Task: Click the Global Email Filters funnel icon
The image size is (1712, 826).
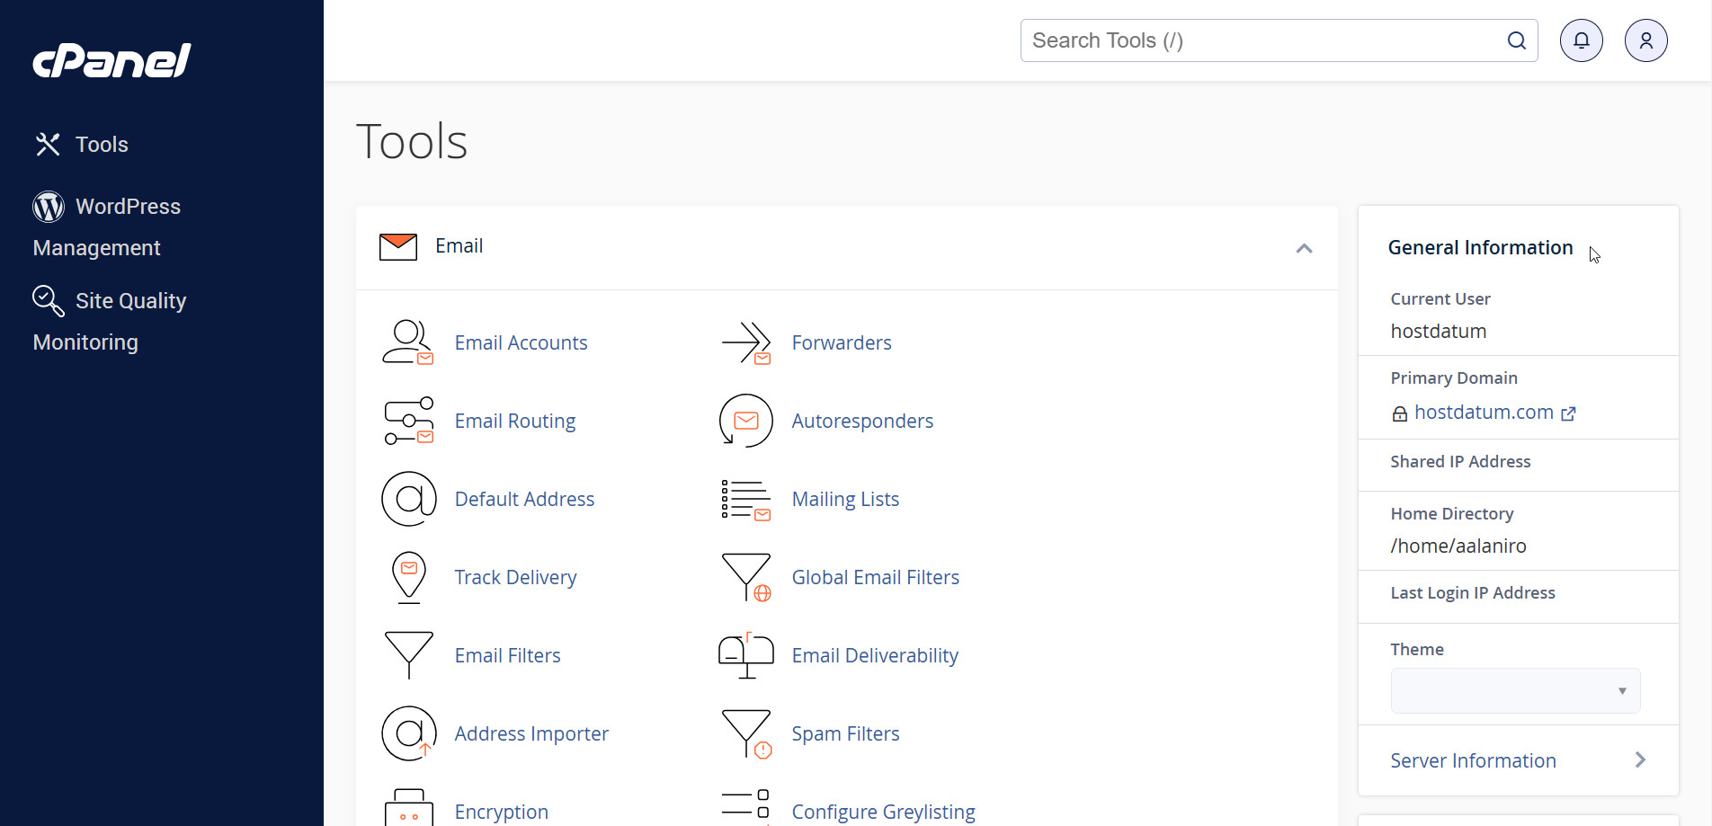Action: (x=745, y=577)
